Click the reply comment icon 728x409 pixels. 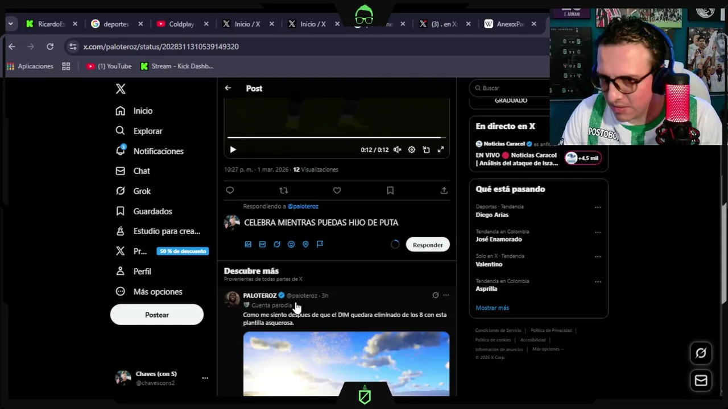[230, 190]
